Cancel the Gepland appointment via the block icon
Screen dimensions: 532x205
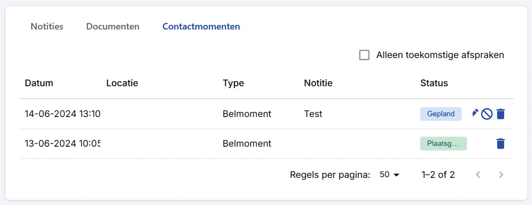coord(487,114)
